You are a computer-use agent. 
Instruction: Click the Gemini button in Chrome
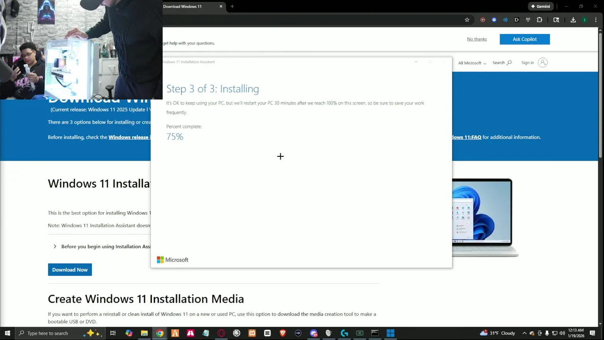click(540, 7)
